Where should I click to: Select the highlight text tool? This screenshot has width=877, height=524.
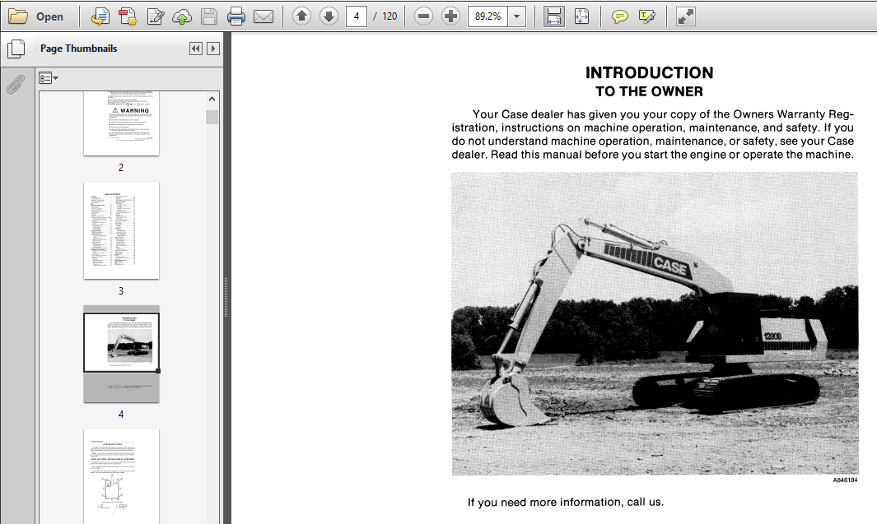[x=647, y=16]
